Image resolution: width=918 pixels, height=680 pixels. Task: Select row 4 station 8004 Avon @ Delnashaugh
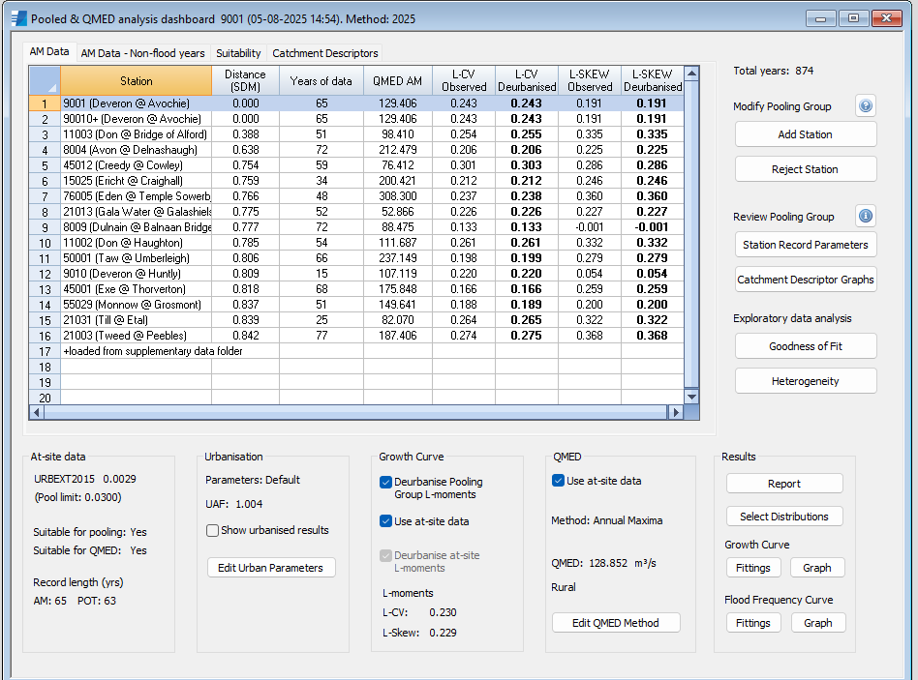(x=130, y=150)
